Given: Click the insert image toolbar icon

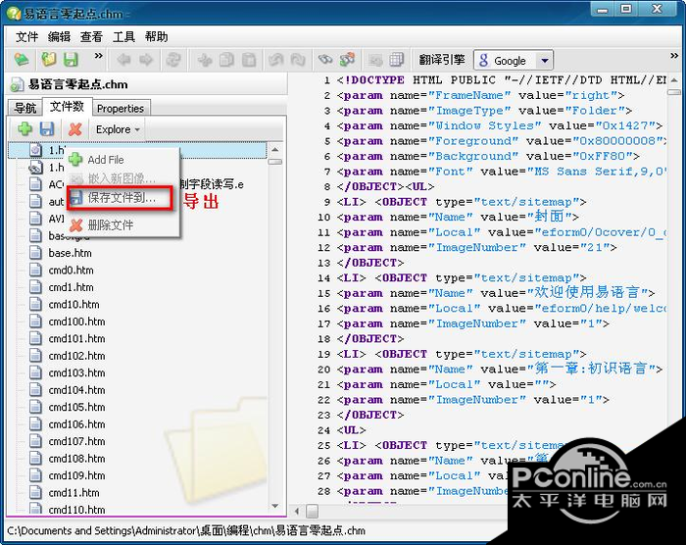Looking at the screenshot, I should pos(375,60).
